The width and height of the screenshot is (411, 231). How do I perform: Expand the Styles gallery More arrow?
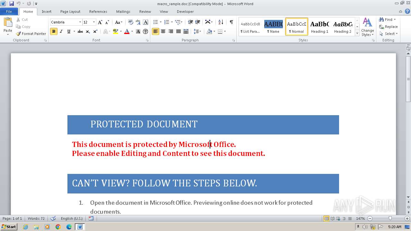pyautogui.click(x=357, y=33)
